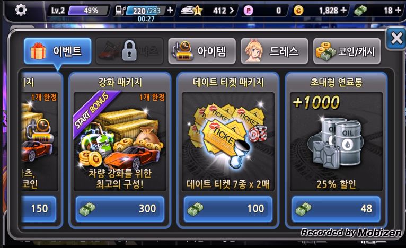The height and width of the screenshot is (248, 406).
Task: Tap the car star ranking icon
Action: click(x=191, y=11)
